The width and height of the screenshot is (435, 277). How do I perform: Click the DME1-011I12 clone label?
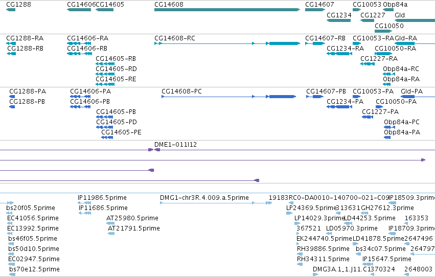[176, 145]
